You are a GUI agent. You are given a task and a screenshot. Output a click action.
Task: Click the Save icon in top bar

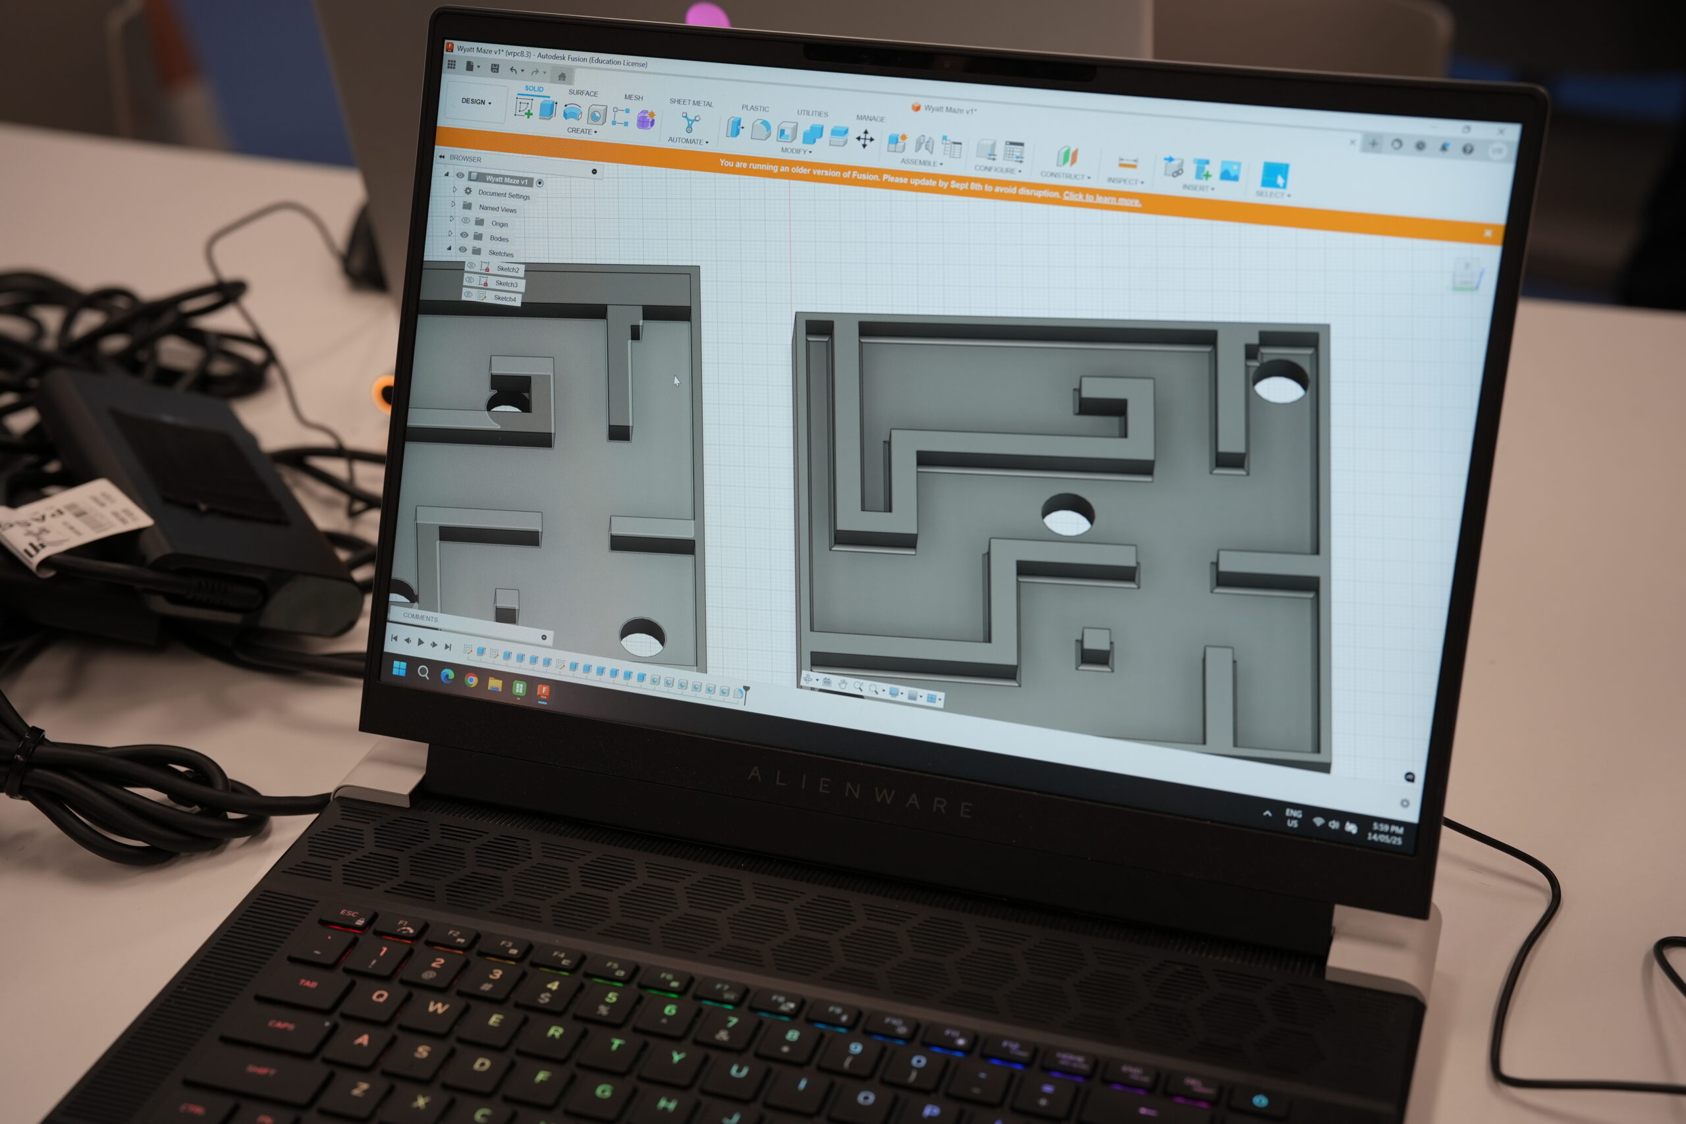(x=495, y=68)
